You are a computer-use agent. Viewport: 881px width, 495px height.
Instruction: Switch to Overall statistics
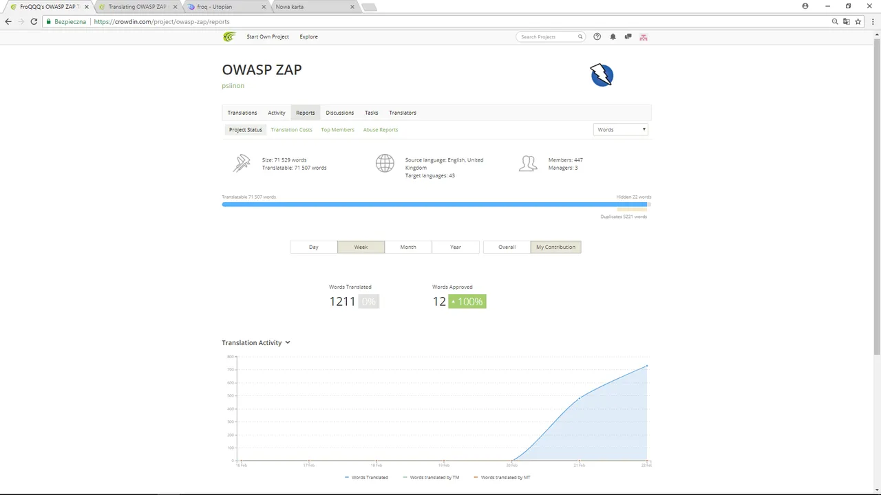pos(507,247)
